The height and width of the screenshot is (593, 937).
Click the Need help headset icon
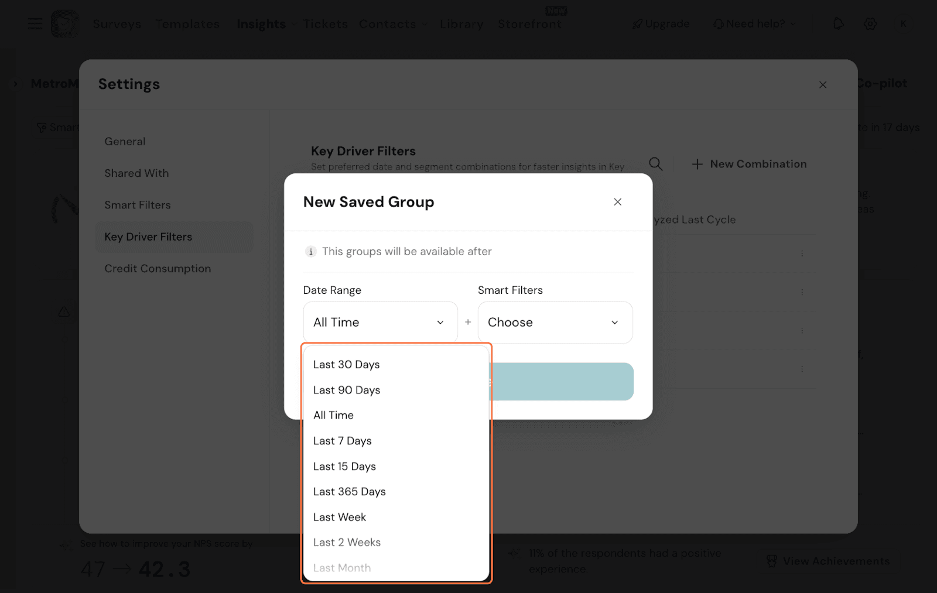point(718,24)
